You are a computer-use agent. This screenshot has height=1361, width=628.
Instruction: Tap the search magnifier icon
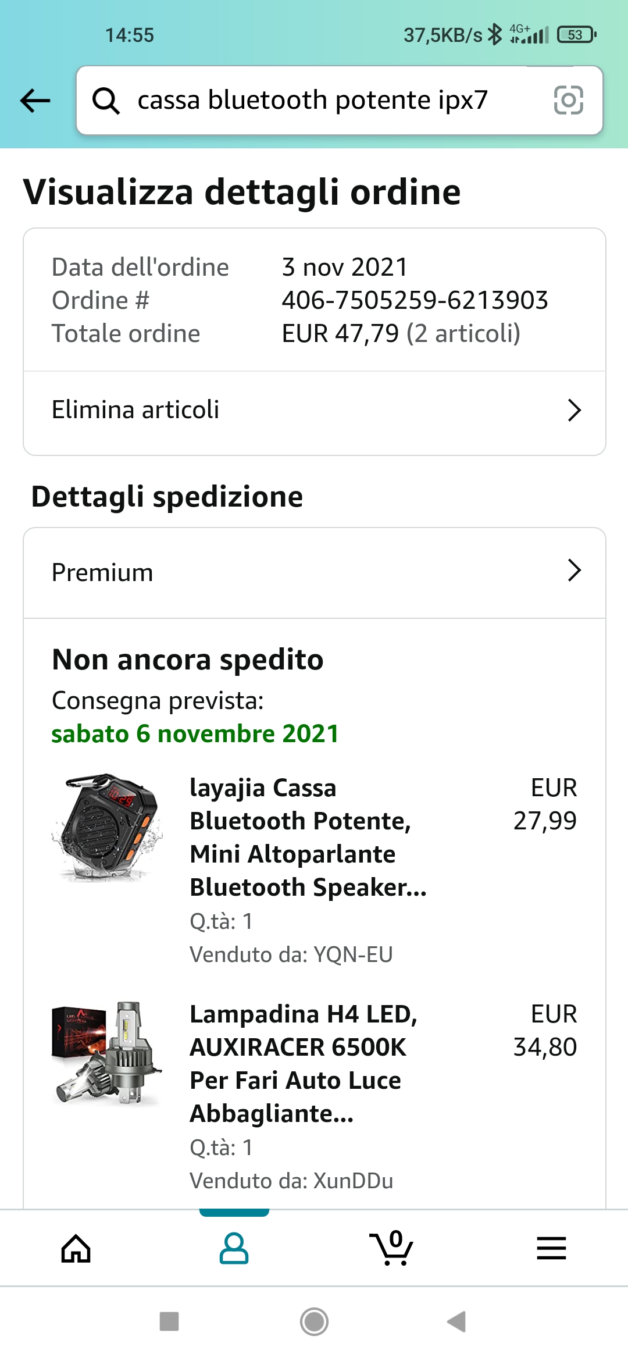tap(106, 101)
